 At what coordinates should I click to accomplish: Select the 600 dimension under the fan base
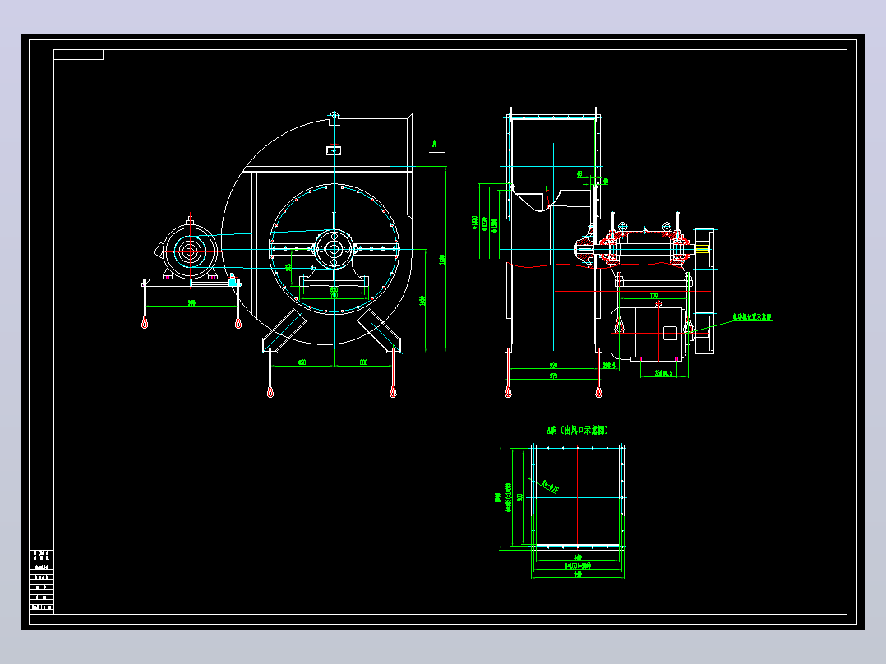363,362
